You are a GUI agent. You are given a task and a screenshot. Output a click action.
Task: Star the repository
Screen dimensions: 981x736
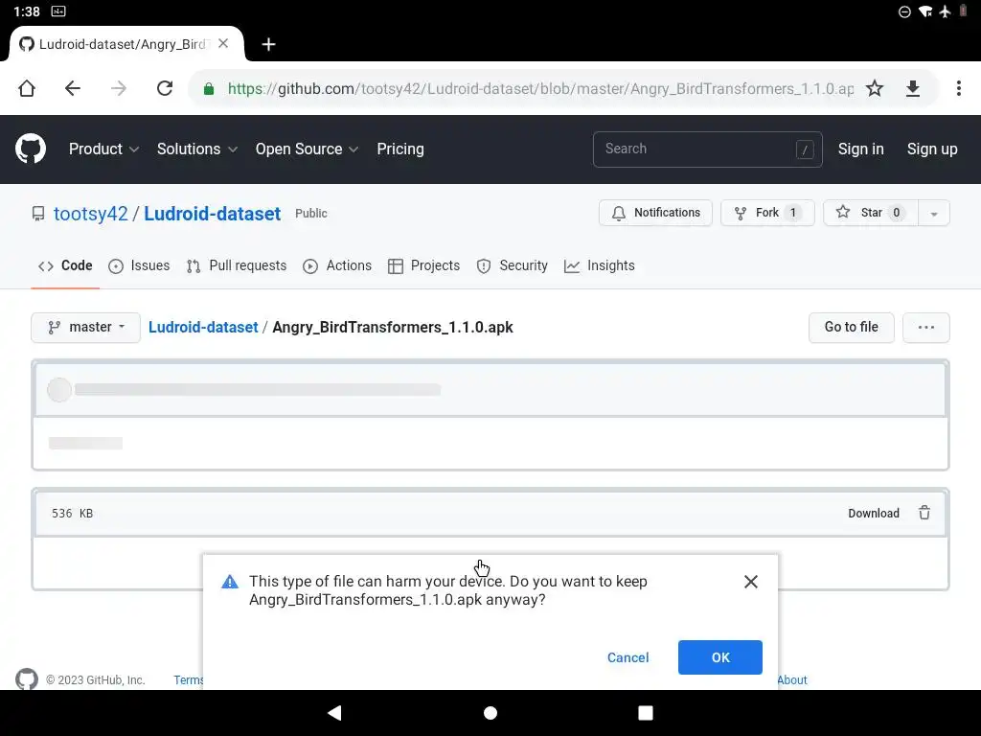870,213
